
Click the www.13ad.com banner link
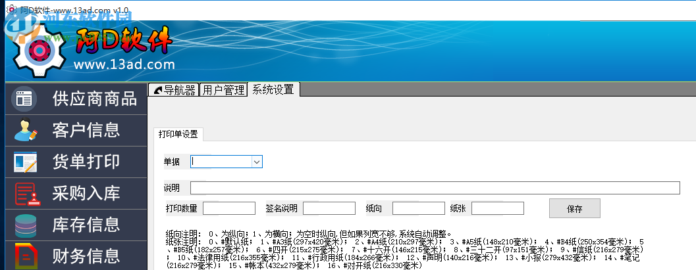pyautogui.click(x=124, y=64)
